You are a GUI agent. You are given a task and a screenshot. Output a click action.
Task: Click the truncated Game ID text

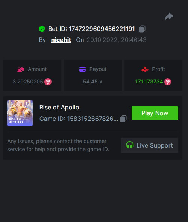pos(79,119)
